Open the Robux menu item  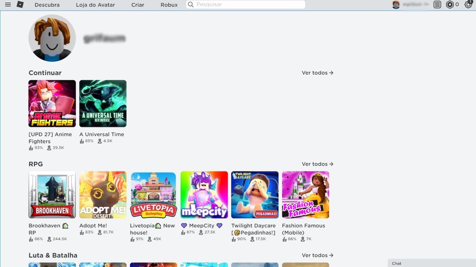pyautogui.click(x=169, y=5)
